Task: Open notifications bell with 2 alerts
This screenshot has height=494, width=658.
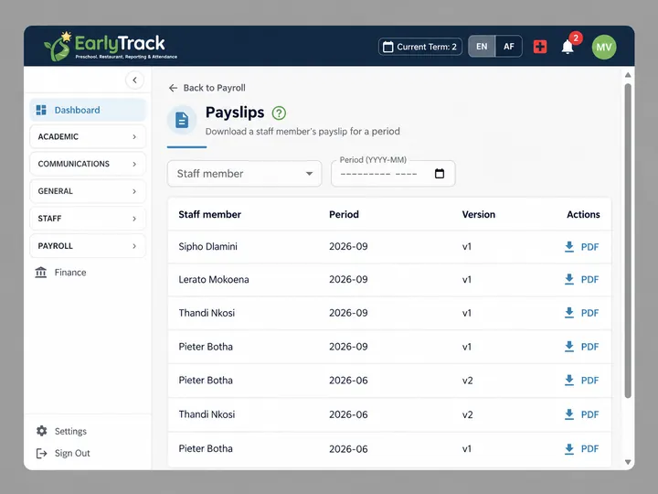Action: tap(568, 47)
